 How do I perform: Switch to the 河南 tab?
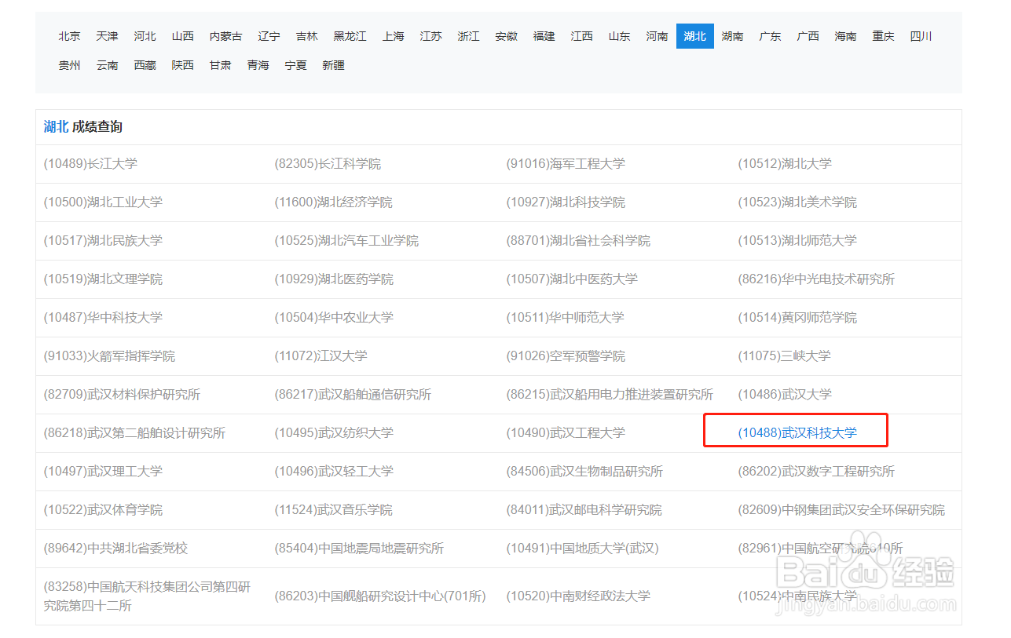pyautogui.click(x=657, y=36)
